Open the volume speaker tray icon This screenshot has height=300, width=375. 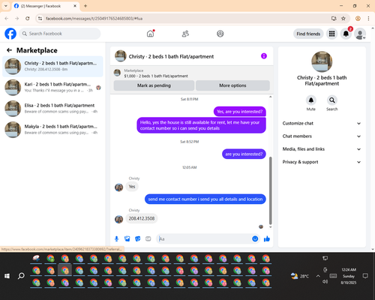(x=325, y=281)
